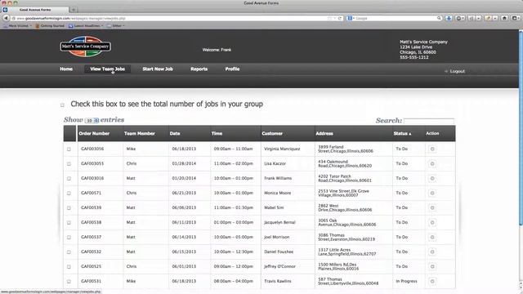This screenshot has width=523, height=294.
Task: Click Matt's Service Company logo
Action: pyautogui.click(x=86, y=47)
